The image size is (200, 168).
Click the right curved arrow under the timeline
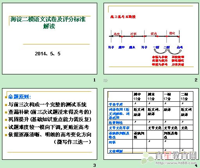[x=175, y=51]
